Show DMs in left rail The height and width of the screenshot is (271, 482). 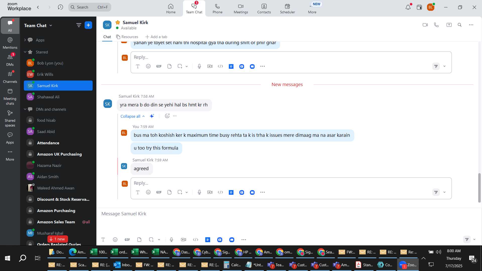point(10,60)
